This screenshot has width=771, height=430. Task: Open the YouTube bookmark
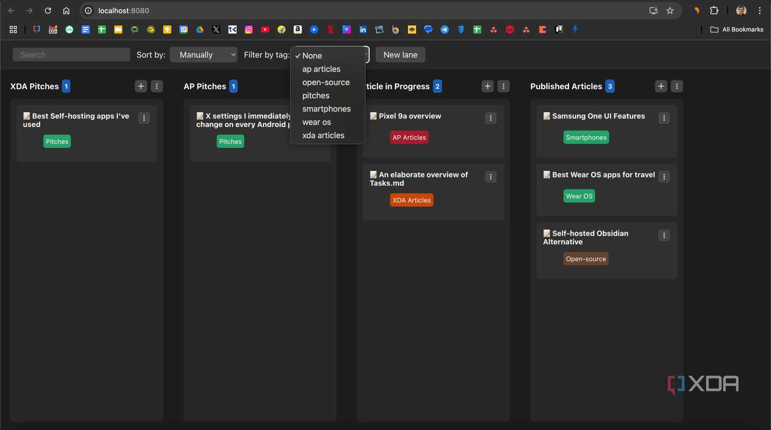pos(265,30)
